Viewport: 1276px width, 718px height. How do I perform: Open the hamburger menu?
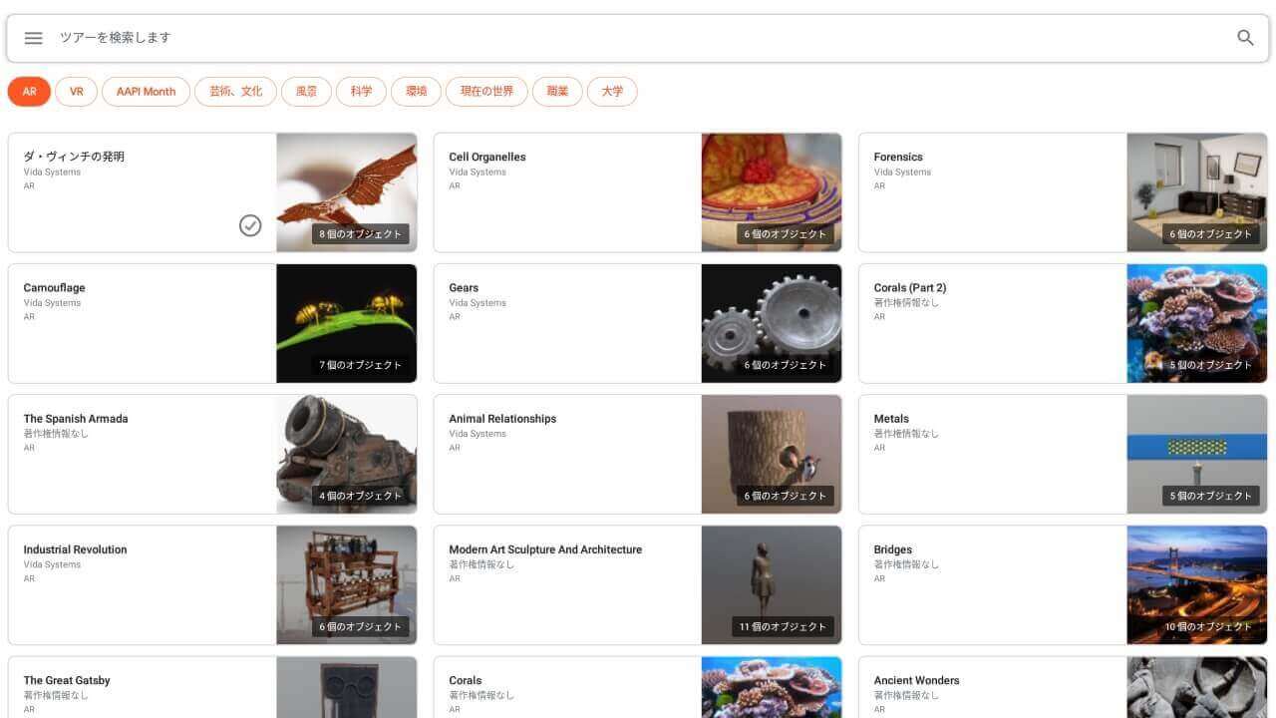click(33, 38)
